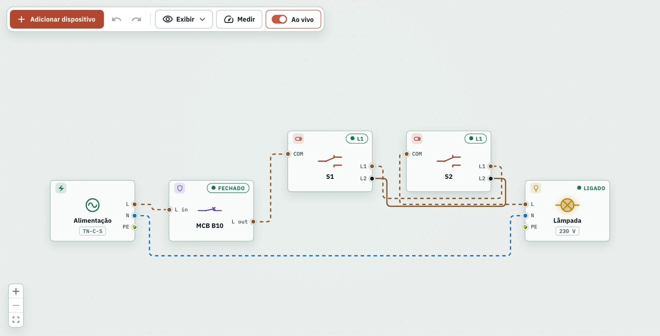This screenshot has height=336, width=660.
Task: Click the Medir measurement button
Action: [239, 19]
